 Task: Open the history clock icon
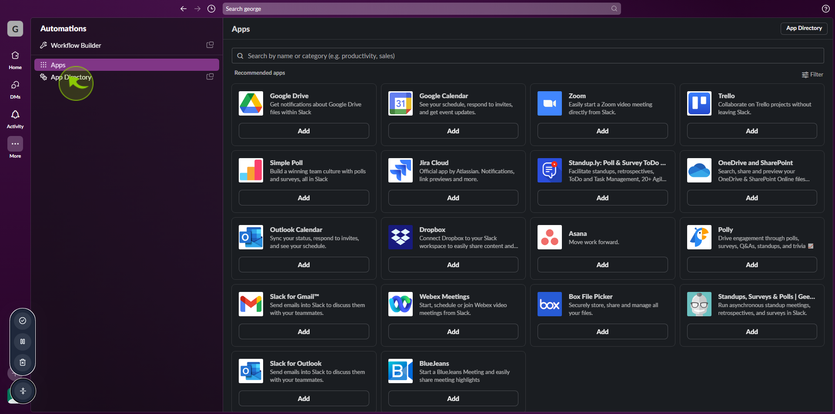tap(211, 9)
